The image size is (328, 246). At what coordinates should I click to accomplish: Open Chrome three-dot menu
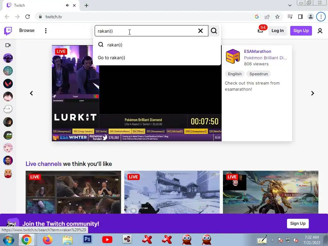point(321,17)
